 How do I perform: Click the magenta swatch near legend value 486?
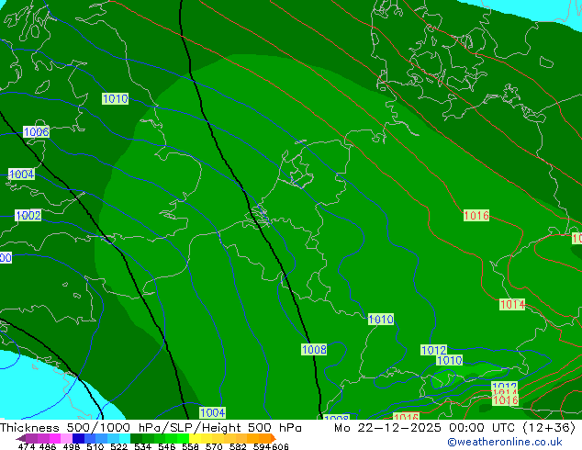point(55,438)
